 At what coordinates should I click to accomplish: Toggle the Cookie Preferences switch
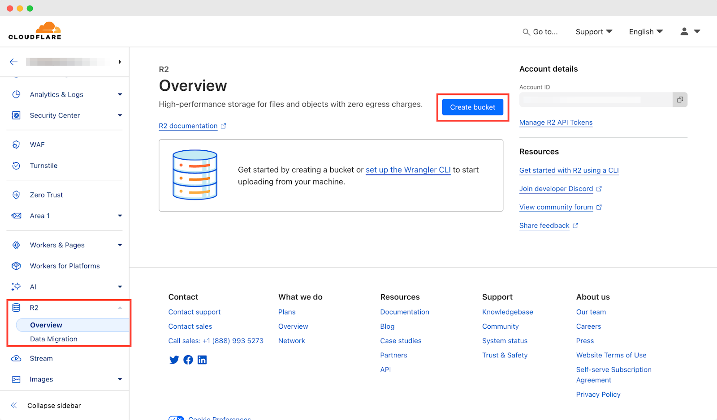[x=176, y=418]
